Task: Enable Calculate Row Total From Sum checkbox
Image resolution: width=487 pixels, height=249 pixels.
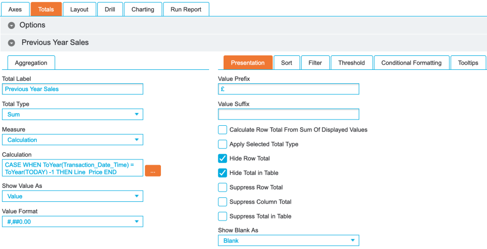Action: click(223, 129)
